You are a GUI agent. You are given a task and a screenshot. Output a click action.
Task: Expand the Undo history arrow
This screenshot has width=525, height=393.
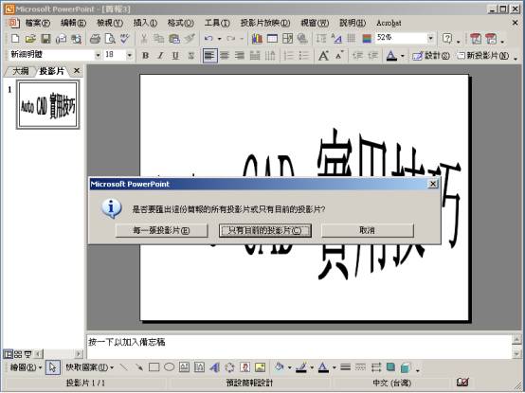tap(220, 39)
